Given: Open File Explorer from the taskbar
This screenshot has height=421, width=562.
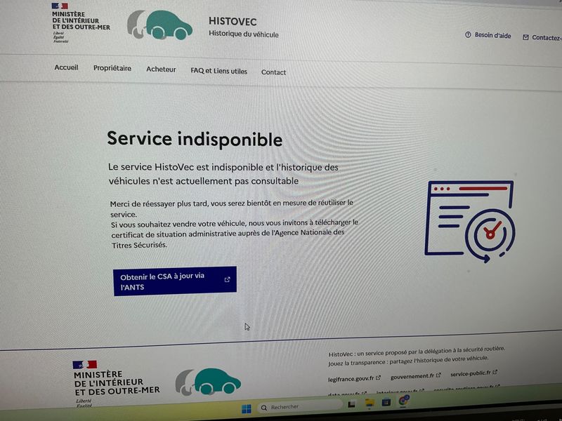Looking at the screenshot, I should click(370, 403).
